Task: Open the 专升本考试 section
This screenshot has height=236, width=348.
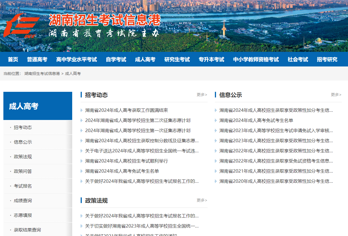Action: [x=211, y=59]
